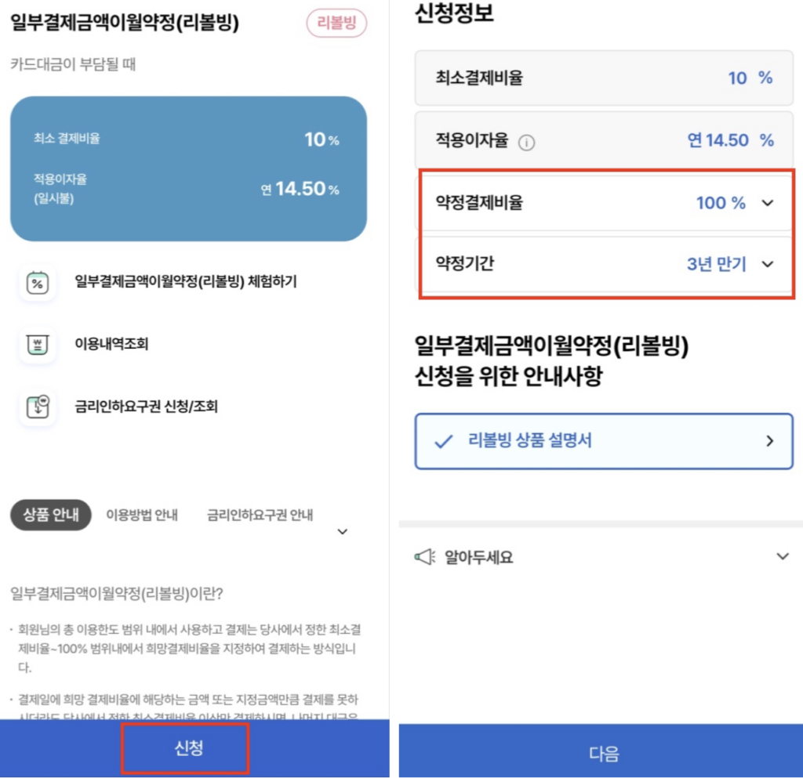Image resolution: width=803 pixels, height=778 pixels.
Task: Select the 상품 안내 tab
Action: [x=51, y=515]
